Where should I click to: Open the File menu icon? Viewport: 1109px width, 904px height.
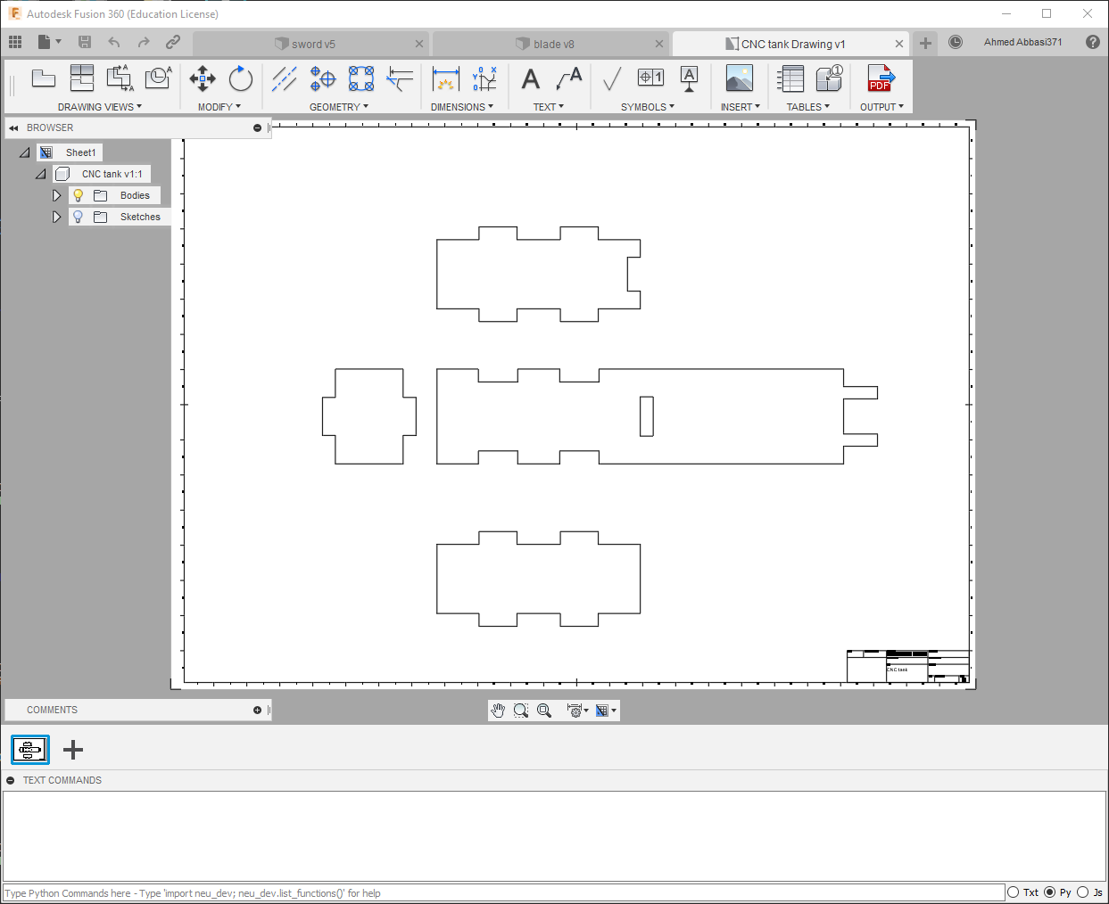click(x=49, y=42)
